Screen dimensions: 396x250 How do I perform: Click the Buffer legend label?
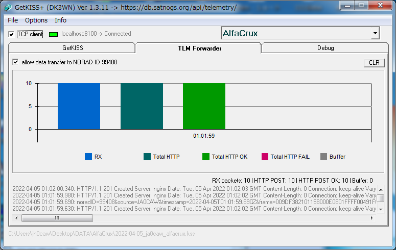(x=337, y=157)
